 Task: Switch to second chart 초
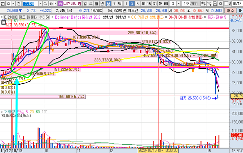tap(114, 3)
